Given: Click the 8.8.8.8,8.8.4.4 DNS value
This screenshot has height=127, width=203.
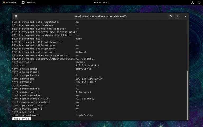Looking at the screenshot, I should point(87,65).
